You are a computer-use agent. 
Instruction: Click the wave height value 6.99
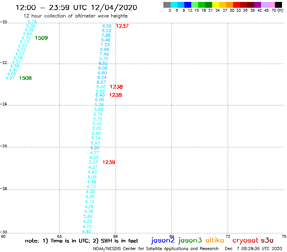(105, 49)
